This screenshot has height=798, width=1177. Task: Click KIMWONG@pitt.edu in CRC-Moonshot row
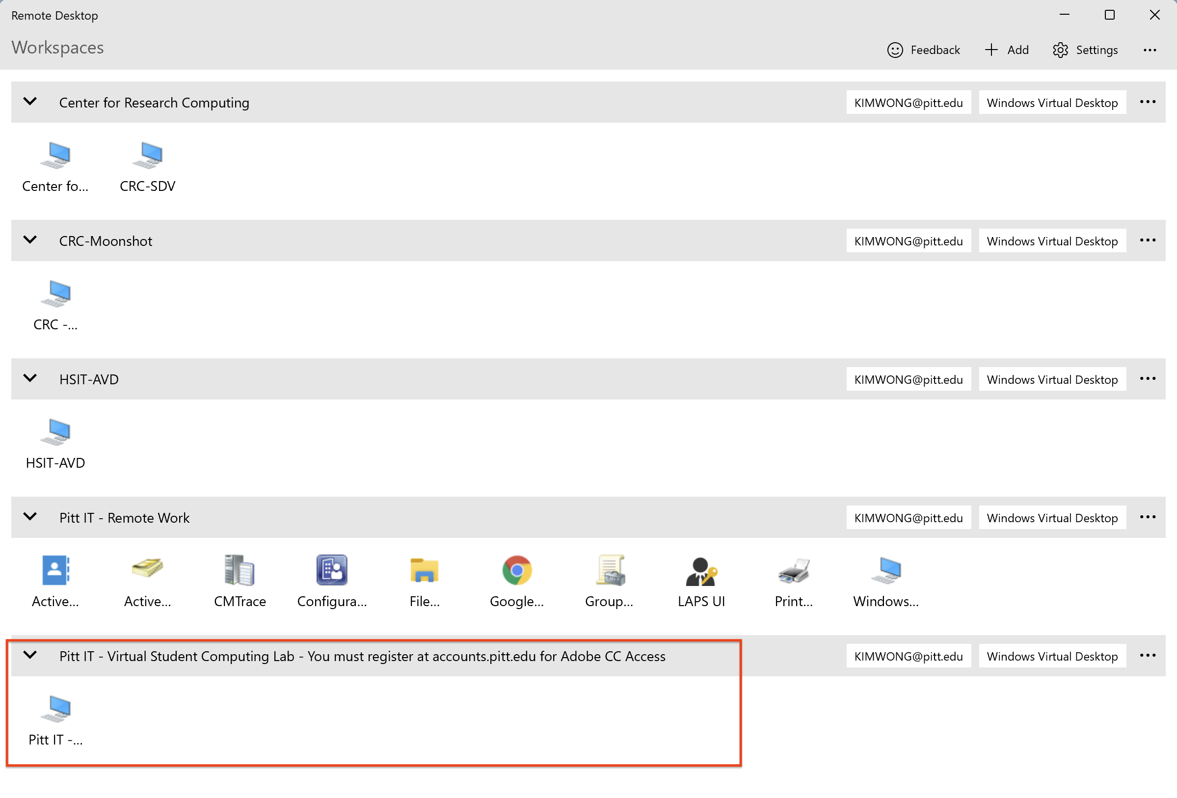(908, 240)
